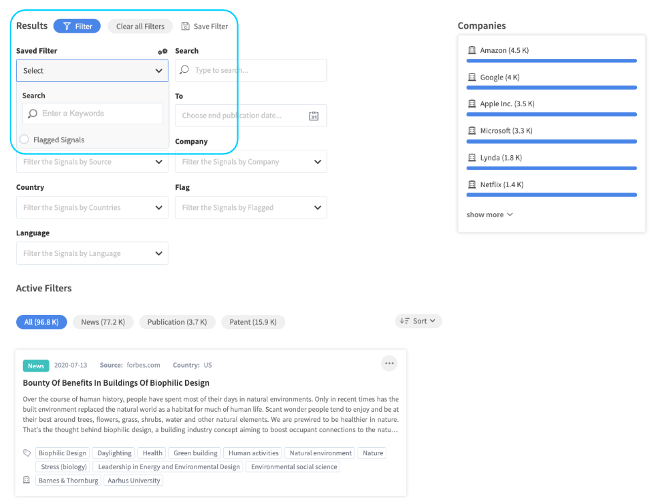Click the building icon next to Amazon
The image size is (651, 504).
tap(472, 50)
